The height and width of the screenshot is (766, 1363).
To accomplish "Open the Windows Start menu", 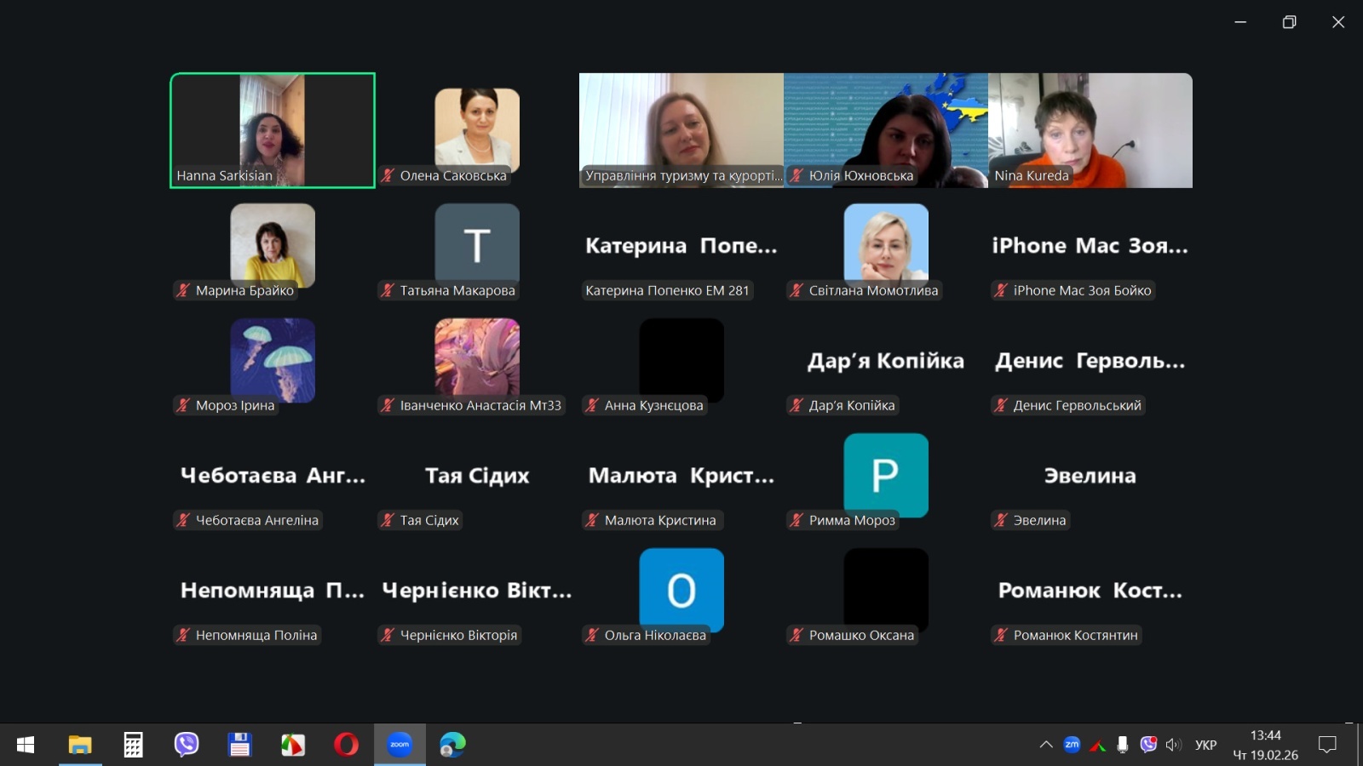I will point(26,745).
